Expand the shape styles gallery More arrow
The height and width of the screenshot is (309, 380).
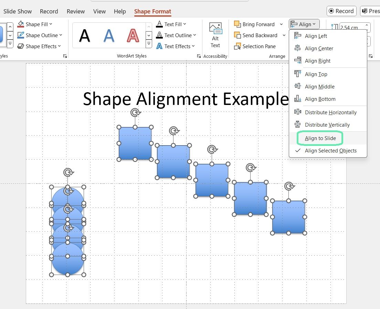[x=10, y=44]
